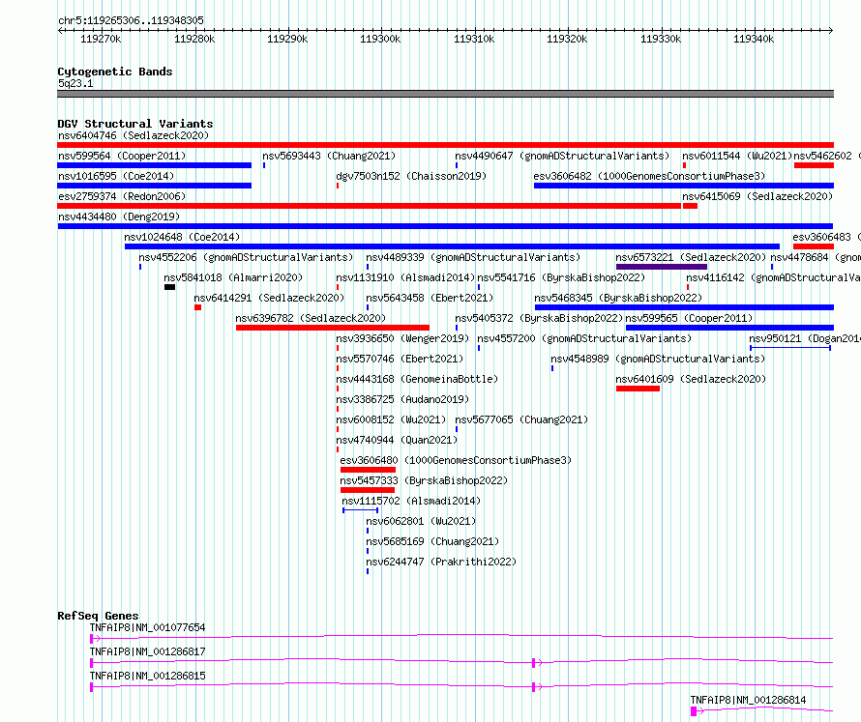Open TNFAIP8|NM_001286815 gene label
Image resolution: width=861 pixels, height=722 pixels.
pos(148,676)
